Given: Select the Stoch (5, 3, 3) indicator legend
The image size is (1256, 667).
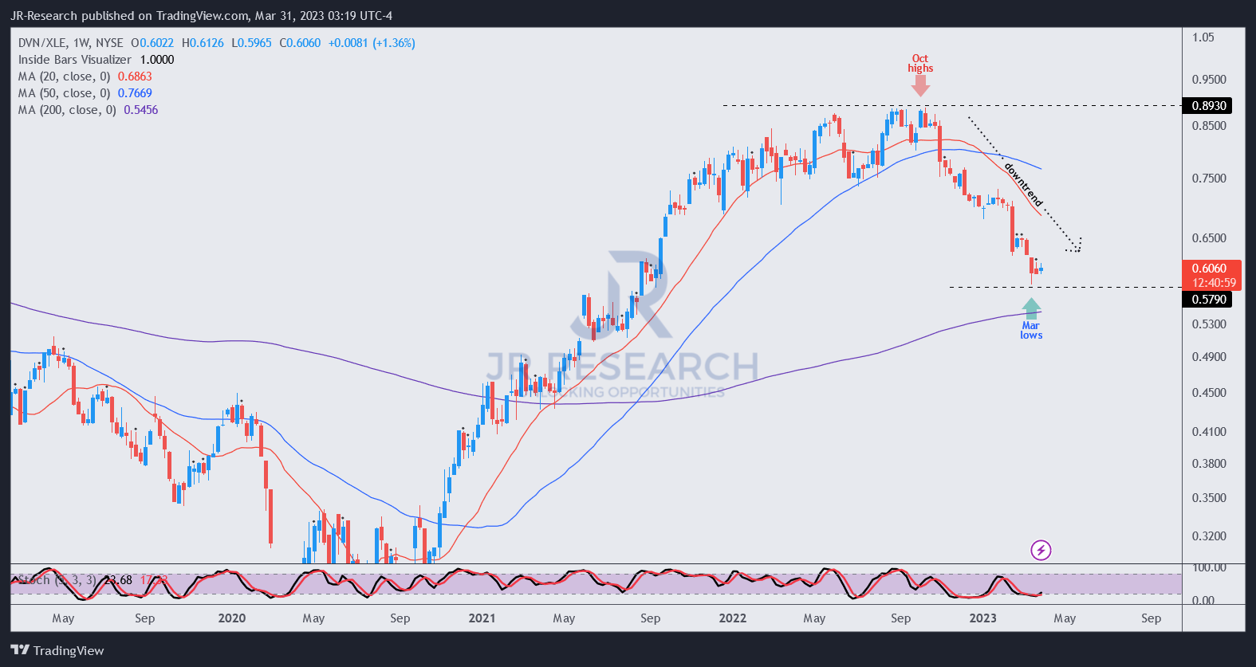Looking at the screenshot, I should [x=56, y=580].
